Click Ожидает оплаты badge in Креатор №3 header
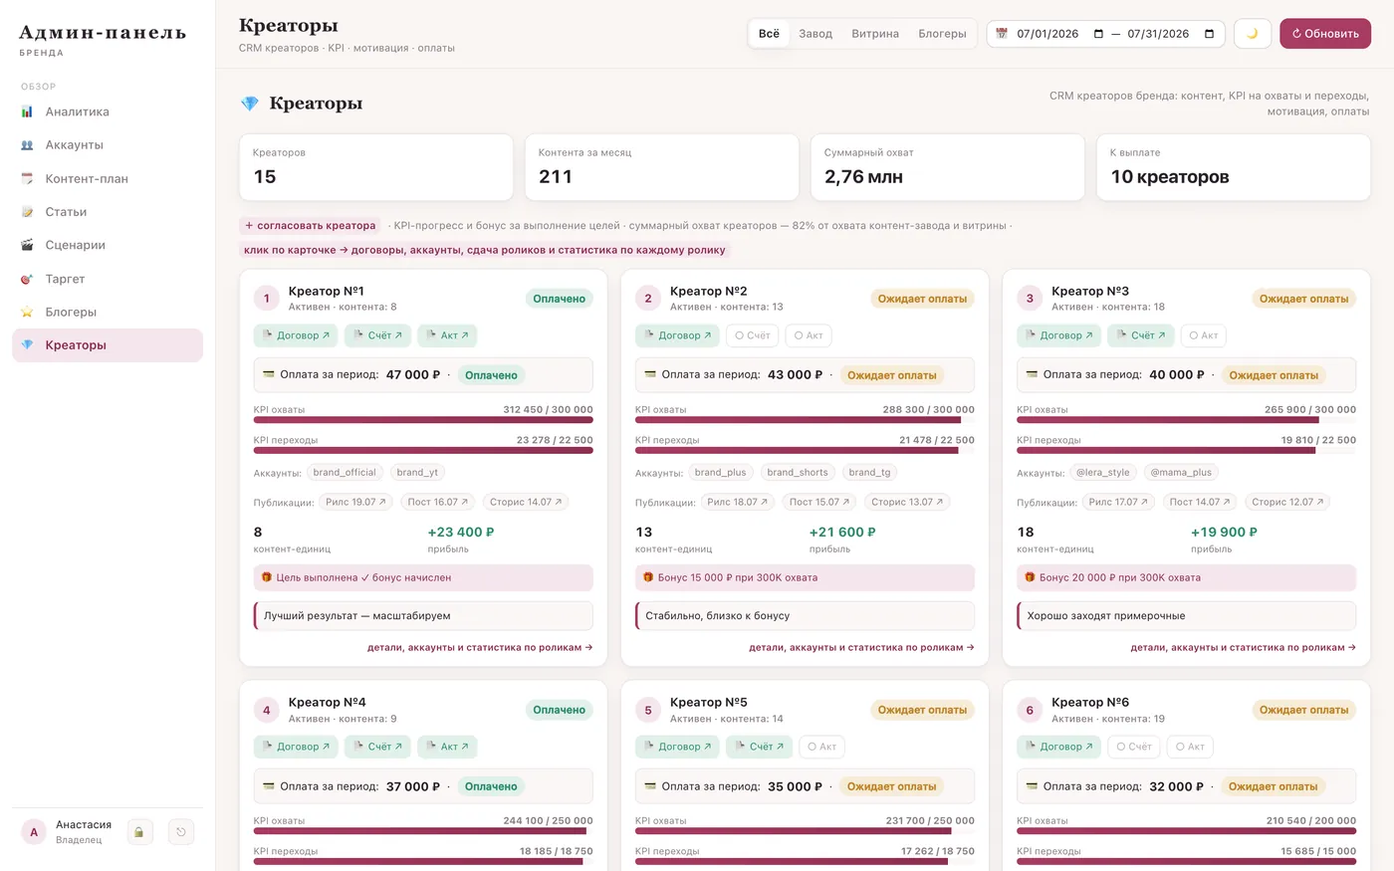The image size is (1394, 871). [1303, 299]
